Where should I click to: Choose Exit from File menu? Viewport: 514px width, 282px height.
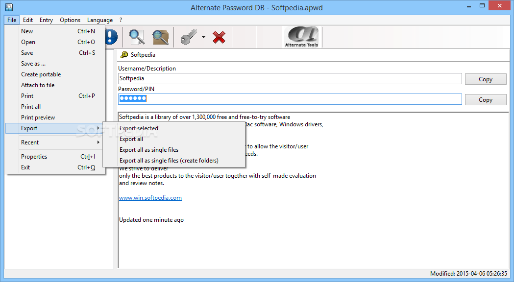(55, 167)
